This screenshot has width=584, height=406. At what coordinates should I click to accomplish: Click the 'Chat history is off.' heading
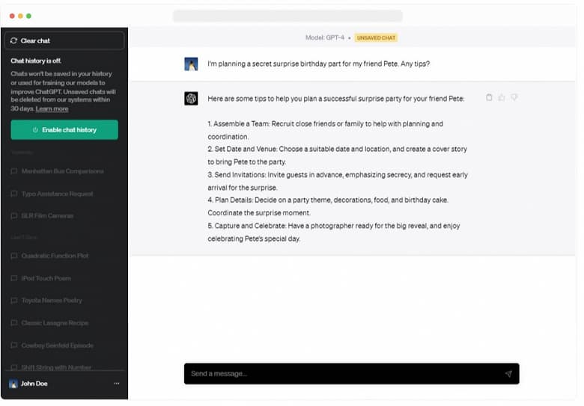point(36,61)
